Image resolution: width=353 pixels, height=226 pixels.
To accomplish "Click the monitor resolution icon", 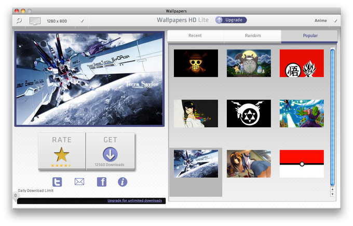I will [35, 21].
